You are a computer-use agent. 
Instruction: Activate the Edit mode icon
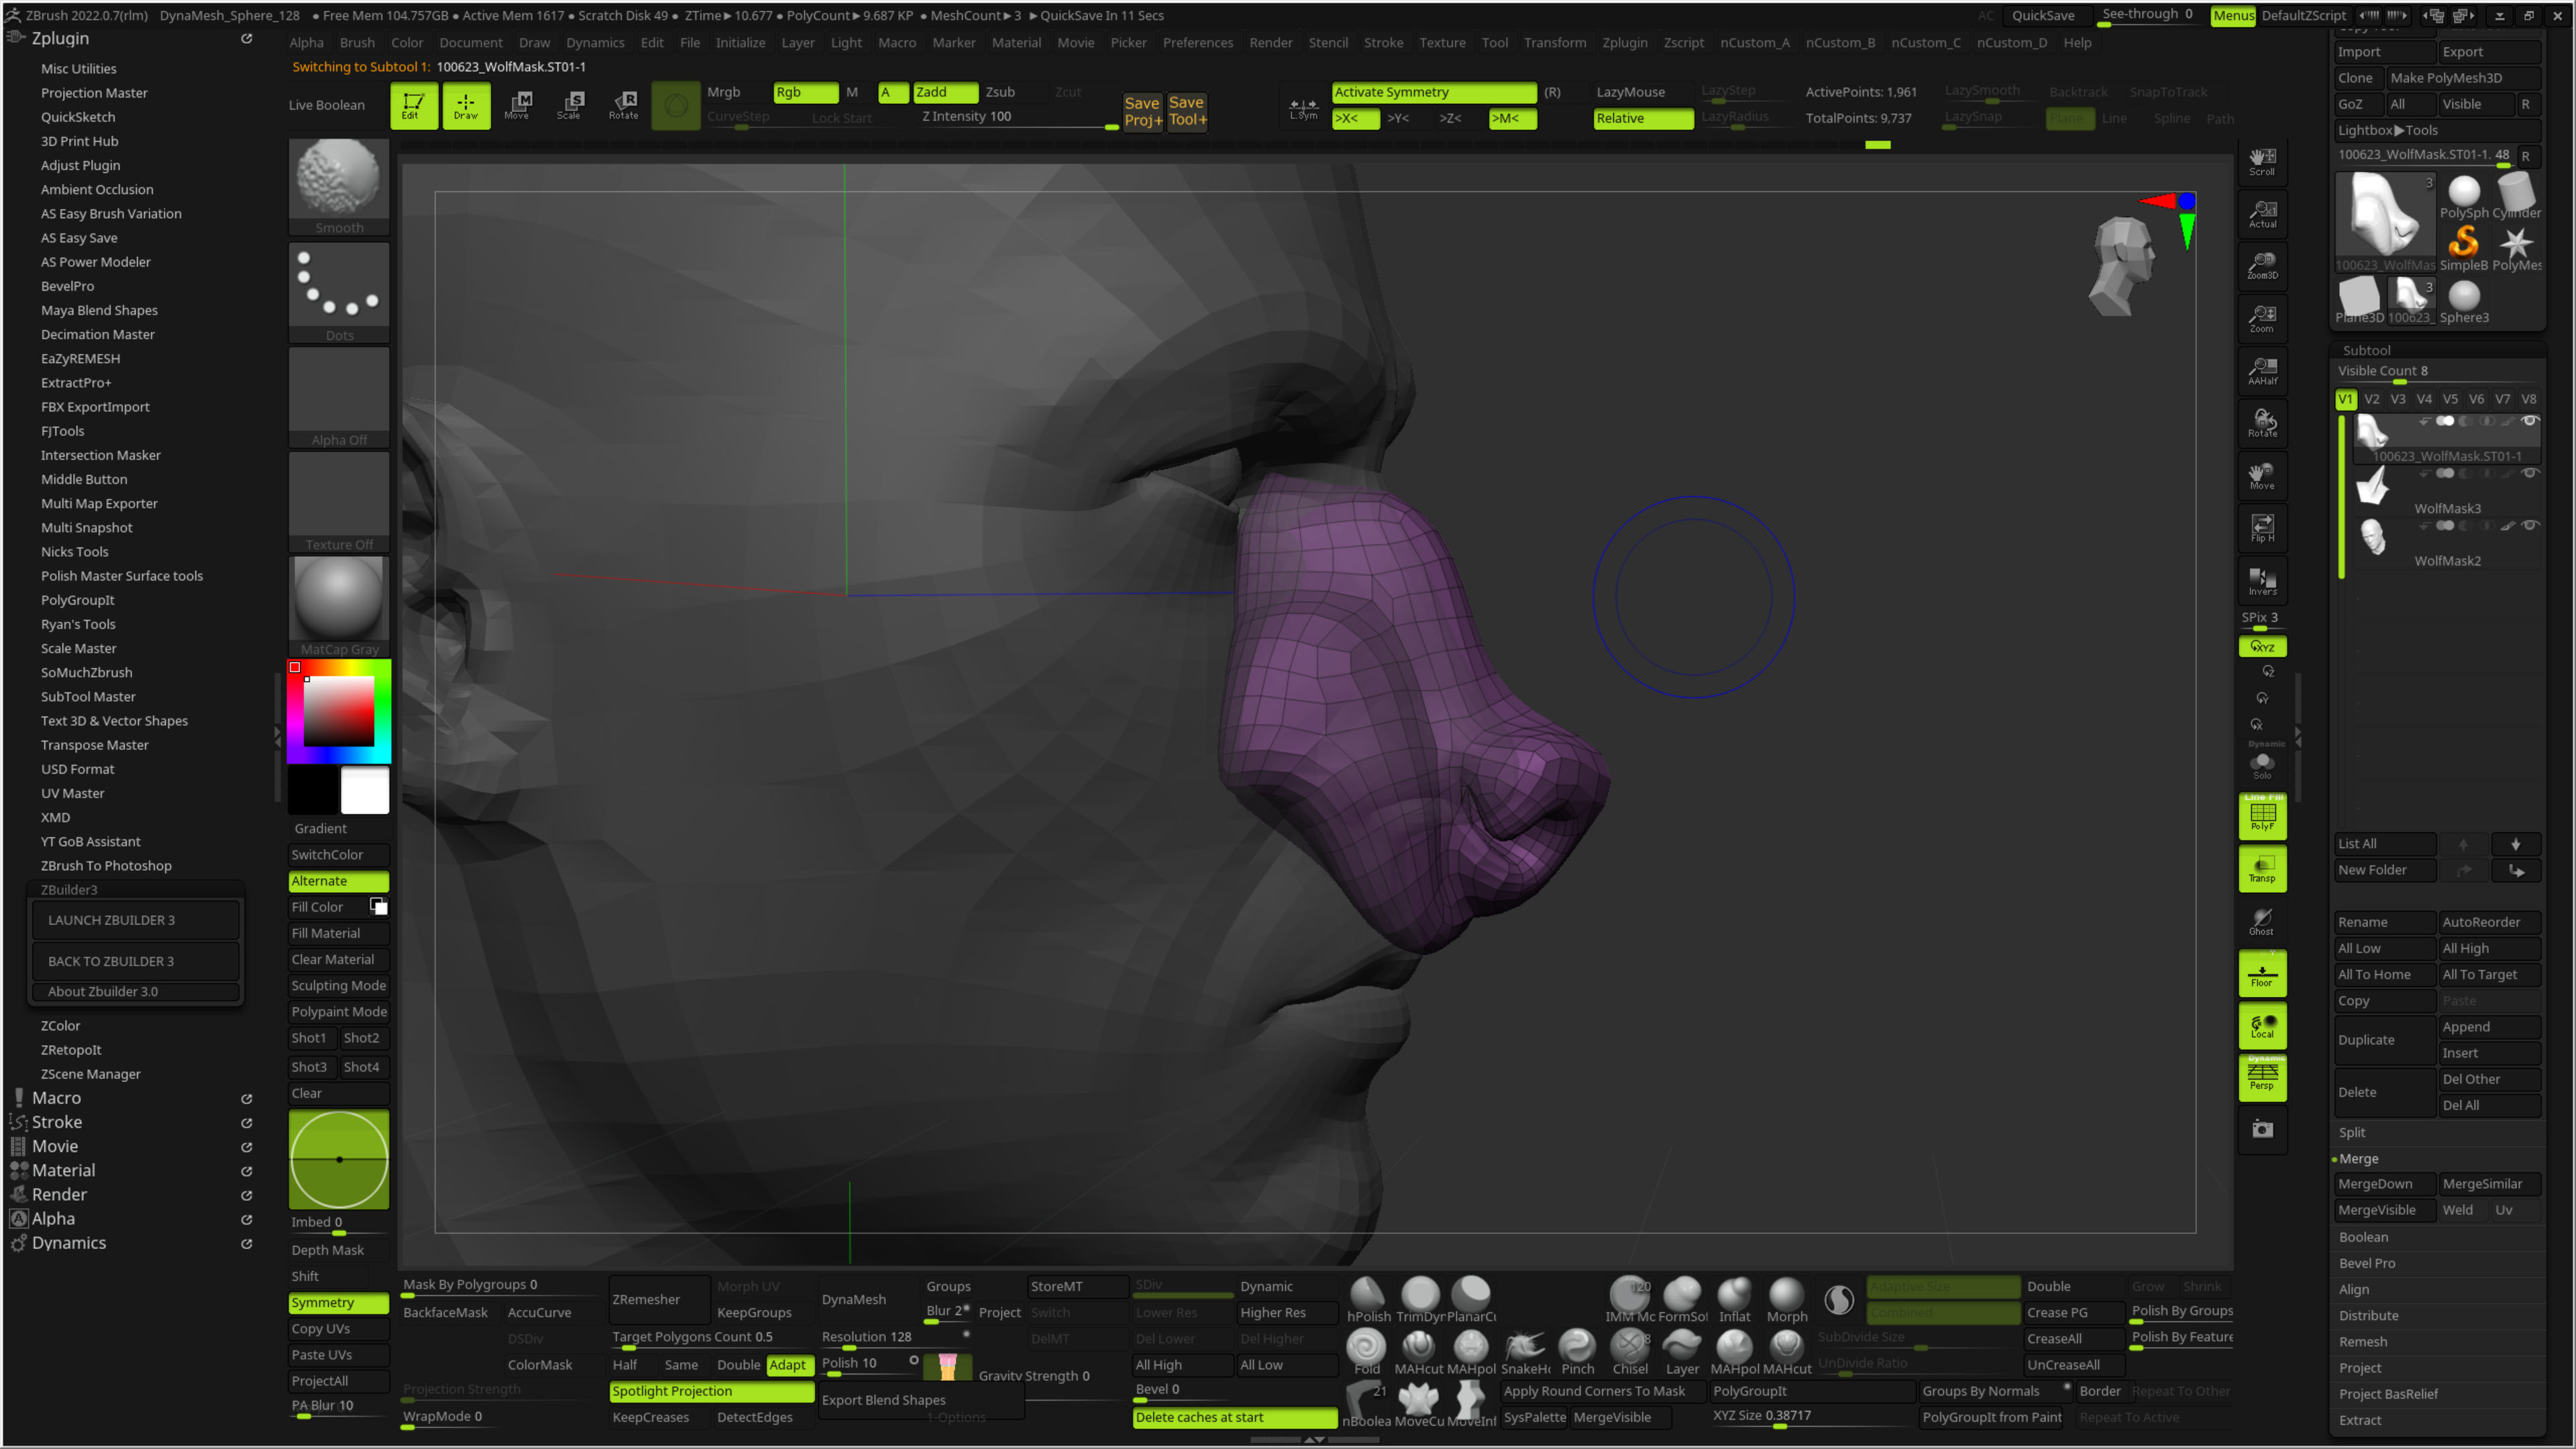coord(413,105)
